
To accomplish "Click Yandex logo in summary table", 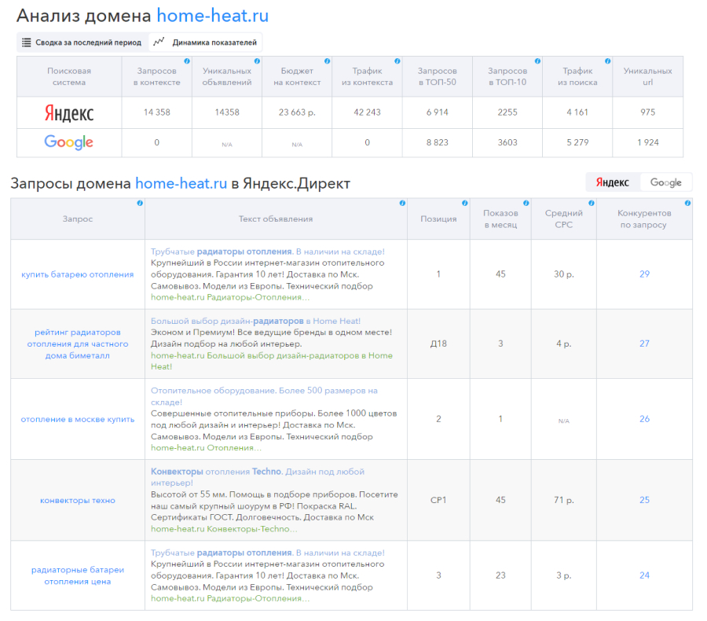I will tap(69, 112).
